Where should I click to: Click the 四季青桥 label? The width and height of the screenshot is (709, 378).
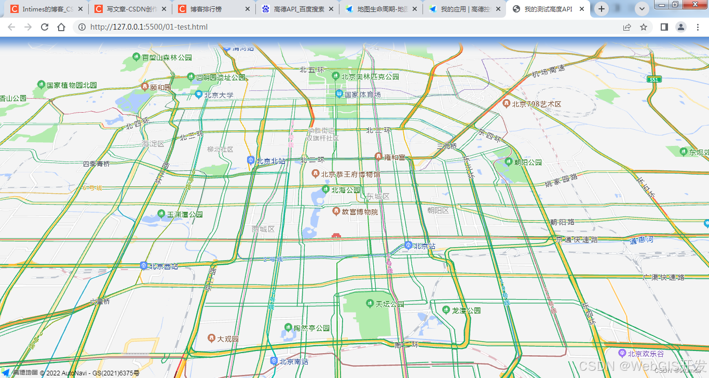pos(96,164)
